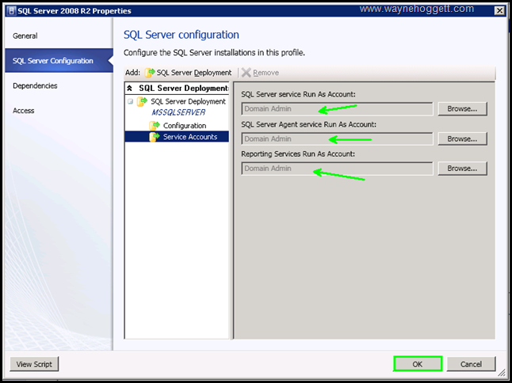This screenshot has height=383, width=512.
Task: Click the SQL Server Agent service account field
Action: coord(338,138)
